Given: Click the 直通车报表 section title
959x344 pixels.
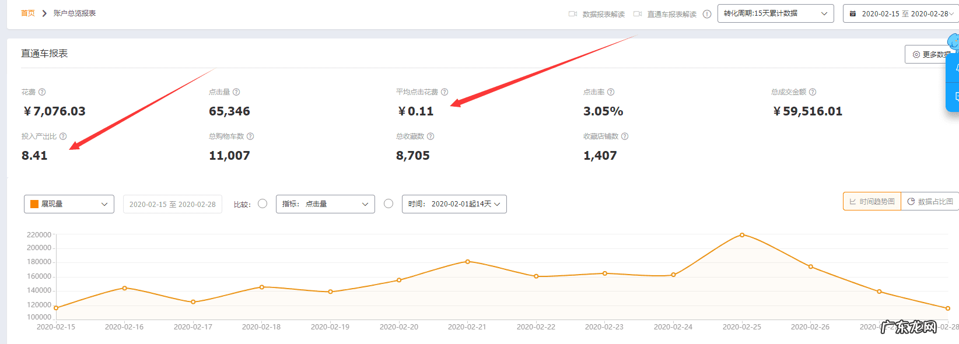Looking at the screenshot, I should tap(44, 54).
